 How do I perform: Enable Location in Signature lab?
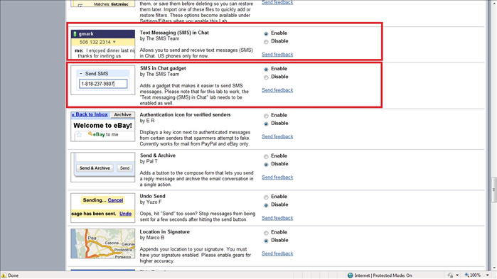click(266, 233)
